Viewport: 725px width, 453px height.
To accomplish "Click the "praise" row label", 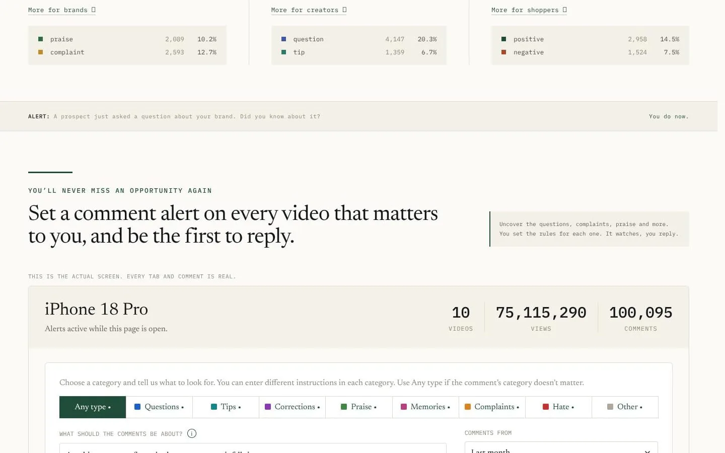I will 61,39.
